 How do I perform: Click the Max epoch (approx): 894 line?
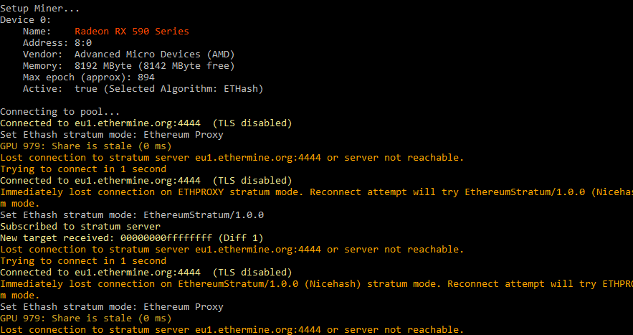[89, 77]
